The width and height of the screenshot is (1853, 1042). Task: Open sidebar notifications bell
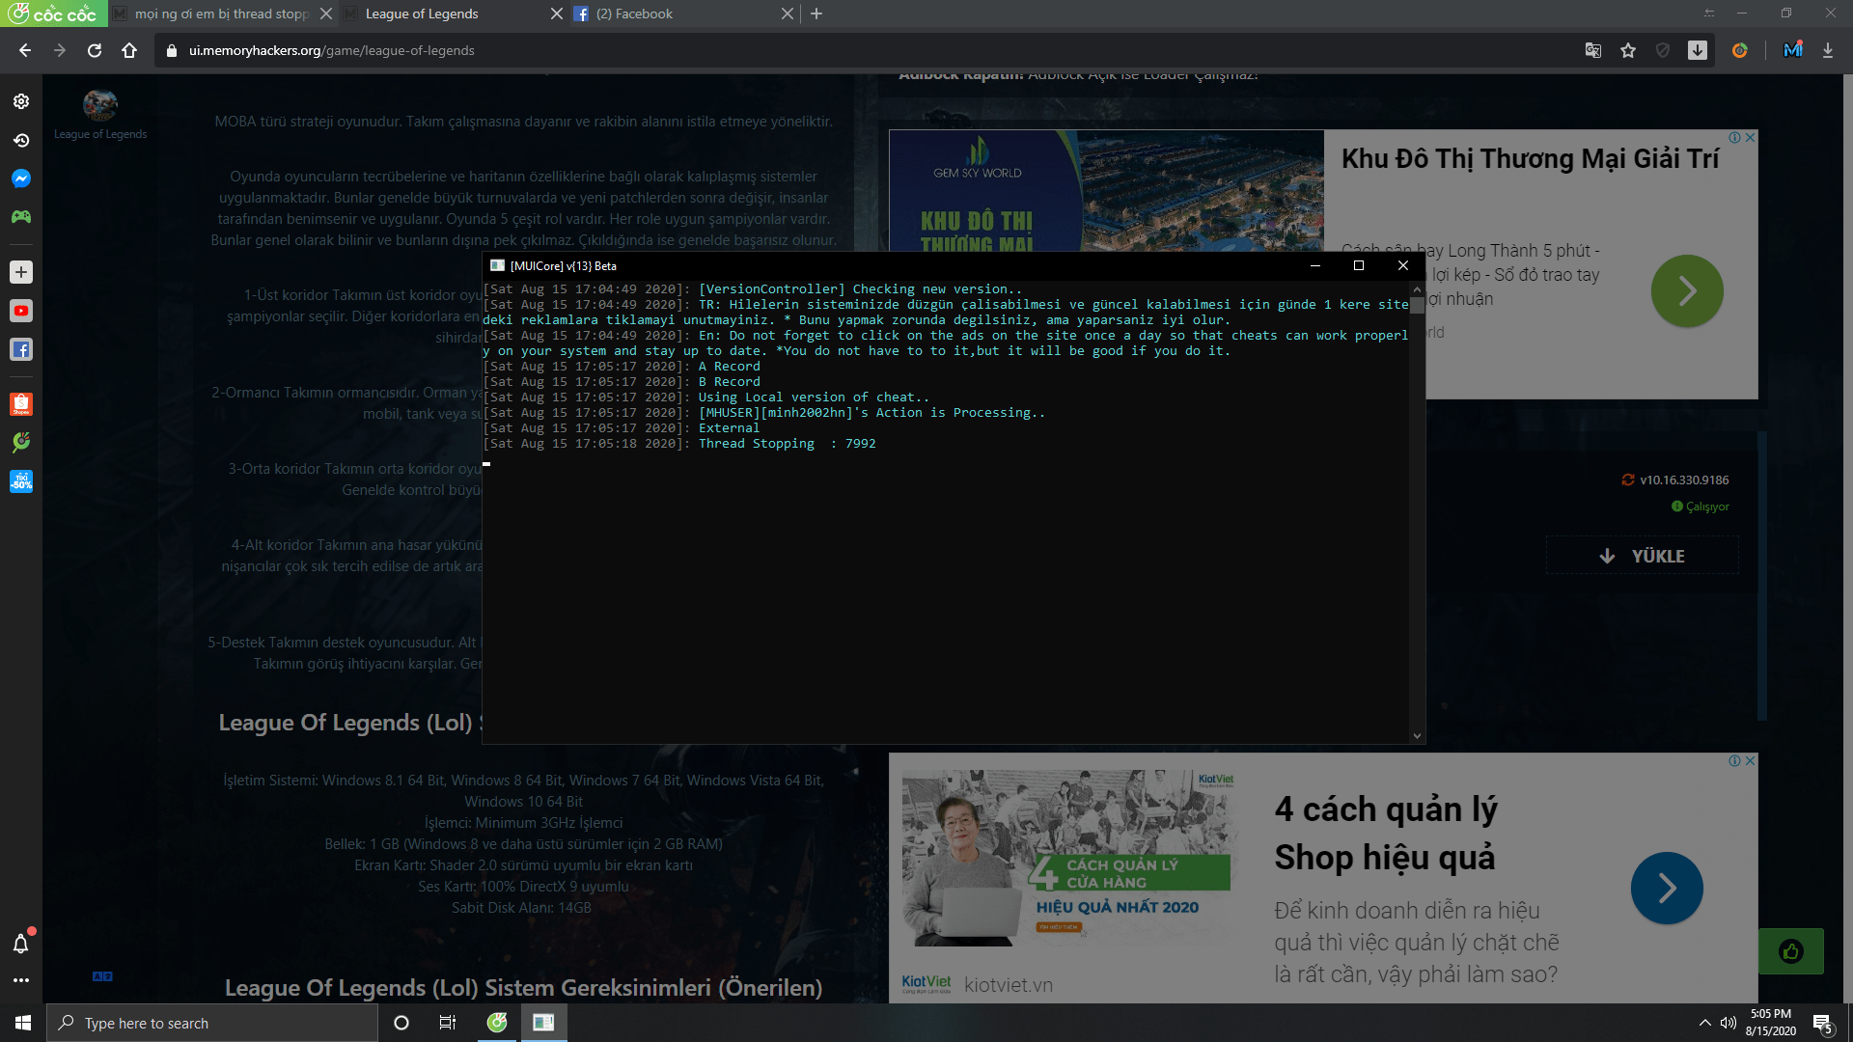tap(21, 944)
